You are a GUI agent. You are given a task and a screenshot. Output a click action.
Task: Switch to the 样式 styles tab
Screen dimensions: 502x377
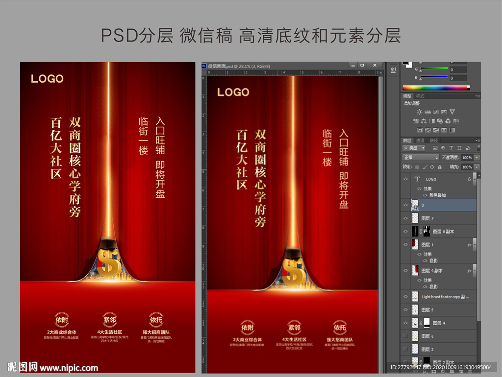pyautogui.click(x=420, y=96)
